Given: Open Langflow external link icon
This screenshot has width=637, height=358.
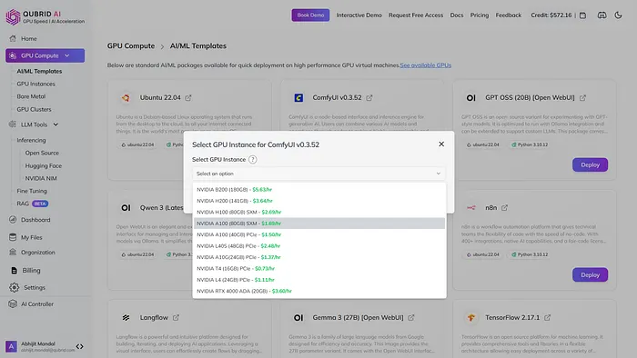Looking at the screenshot, I should pos(176,317).
